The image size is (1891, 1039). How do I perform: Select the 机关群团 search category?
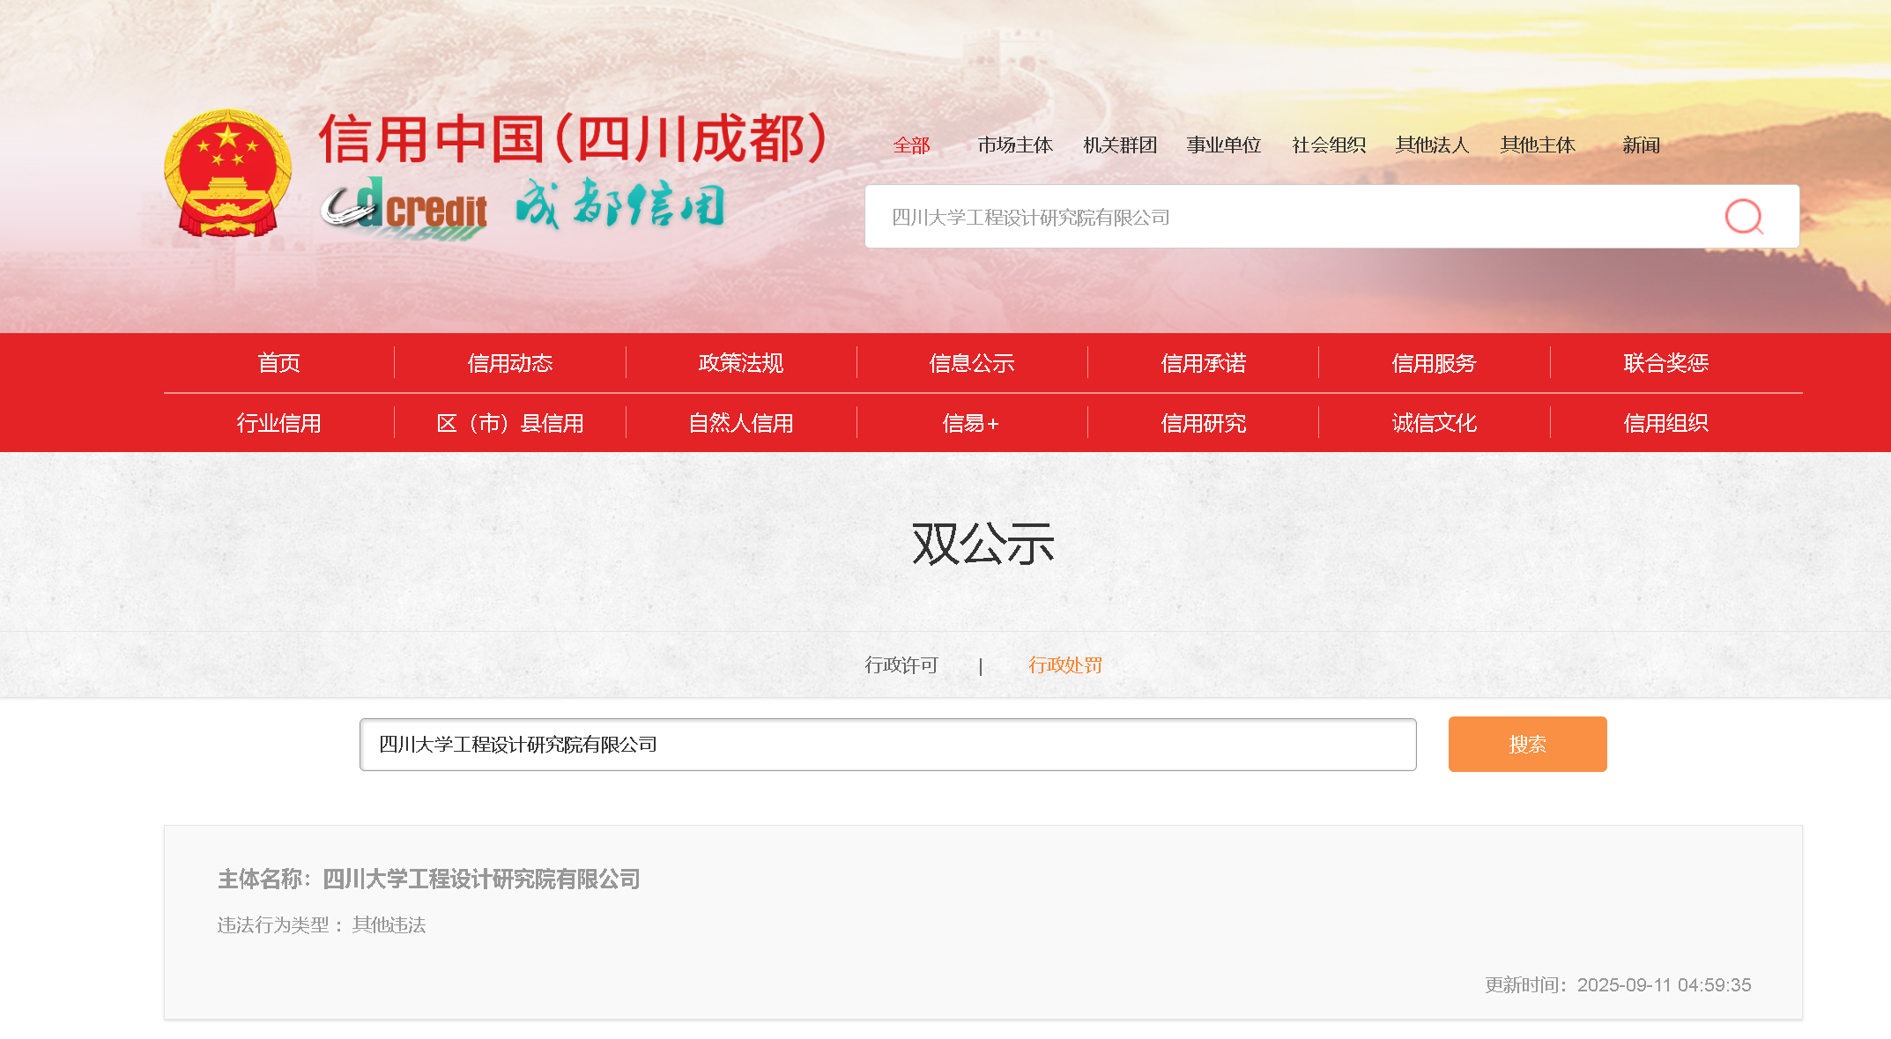[1120, 145]
